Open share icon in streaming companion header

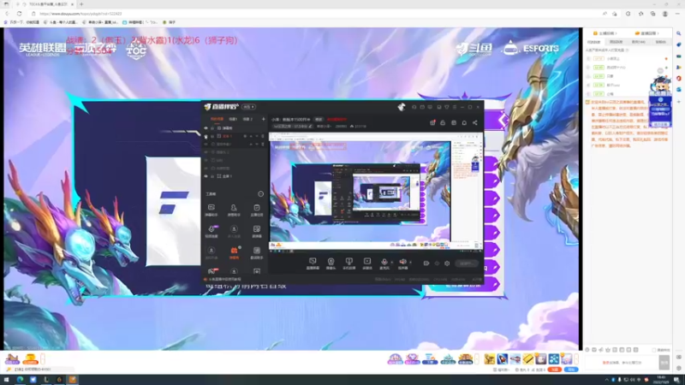coord(475,122)
